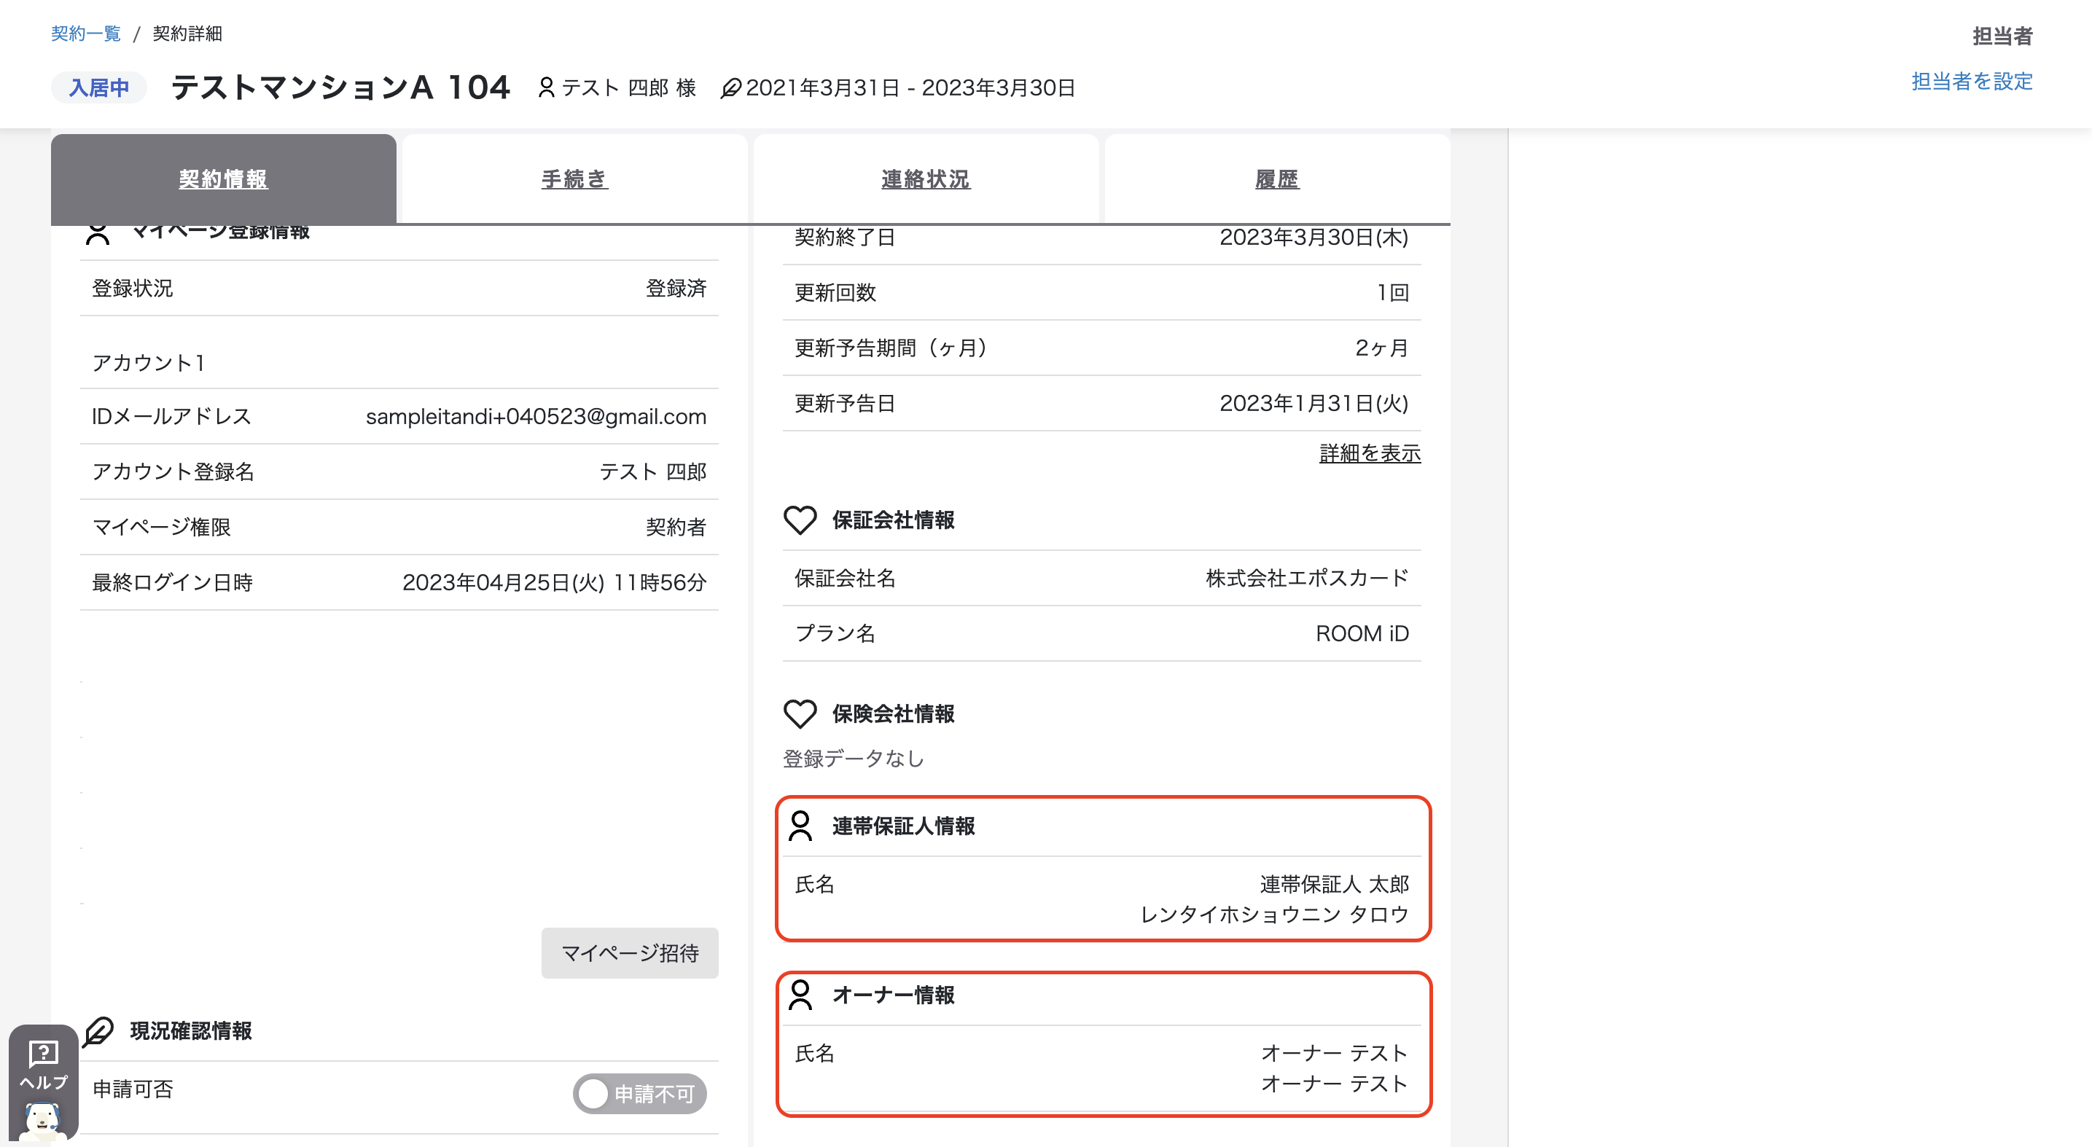Click the account name value テスト 四郎

(x=653, y=471)
